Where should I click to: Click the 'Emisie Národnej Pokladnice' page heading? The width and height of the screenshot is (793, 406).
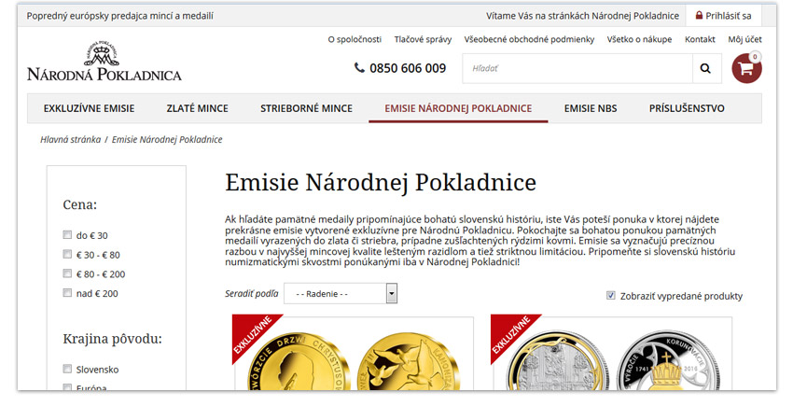pyautogui.click(x=381, y=182)
